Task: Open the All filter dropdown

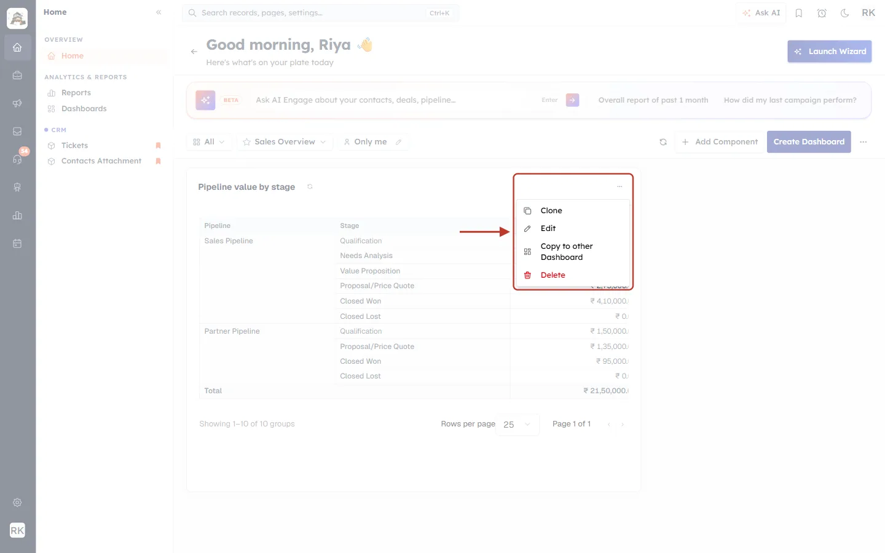Action: 209,142
